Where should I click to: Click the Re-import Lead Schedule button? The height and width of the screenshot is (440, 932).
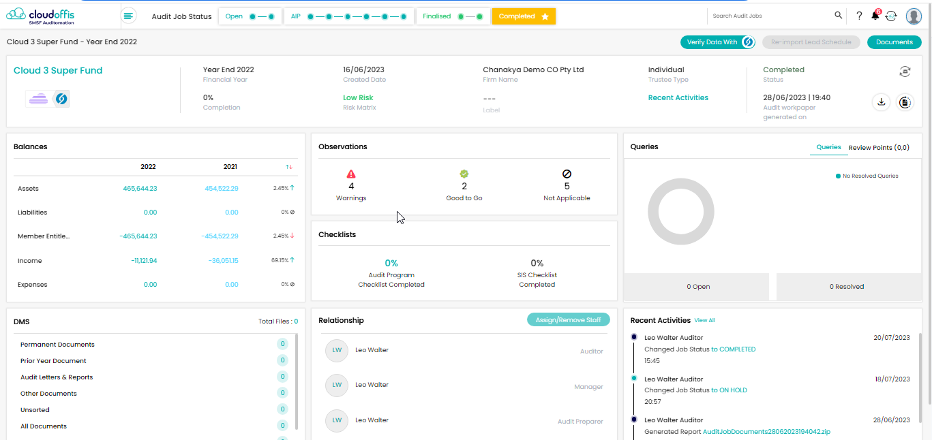(x=811, y=42)
